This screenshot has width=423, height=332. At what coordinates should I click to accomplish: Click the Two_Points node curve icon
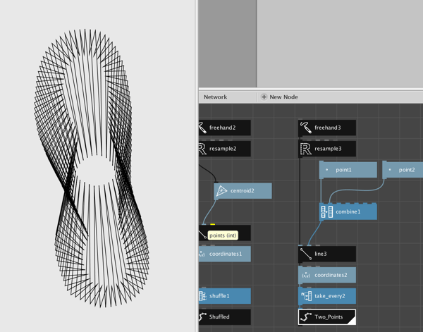click(x=306, y=317)
